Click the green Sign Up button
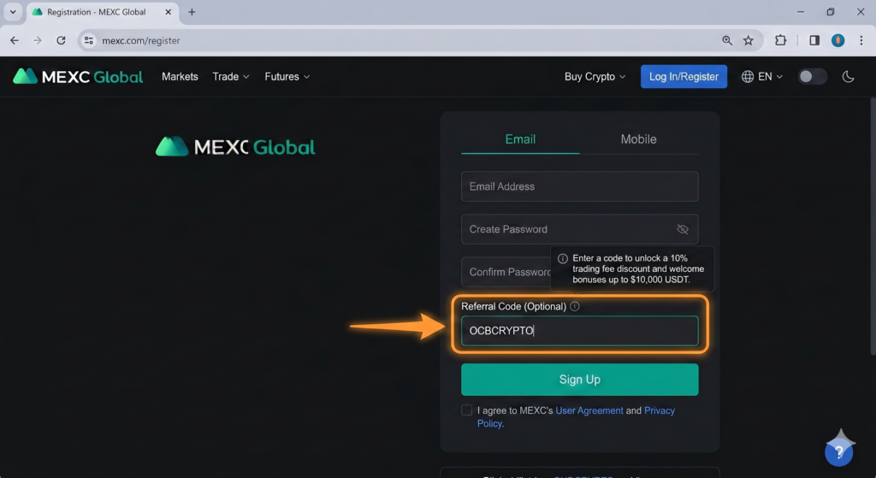This screenshot has height=478, width=876. 579,380
